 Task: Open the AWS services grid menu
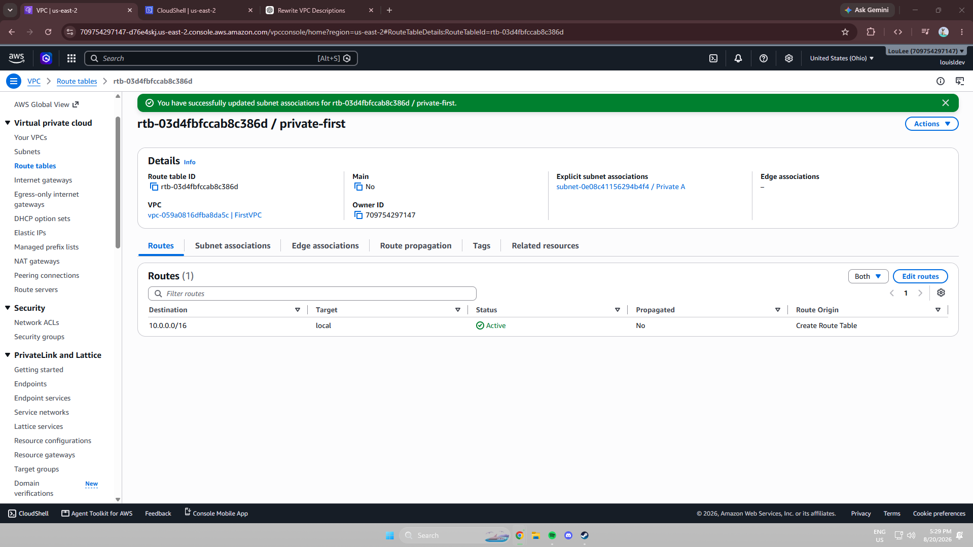(71, 58)
